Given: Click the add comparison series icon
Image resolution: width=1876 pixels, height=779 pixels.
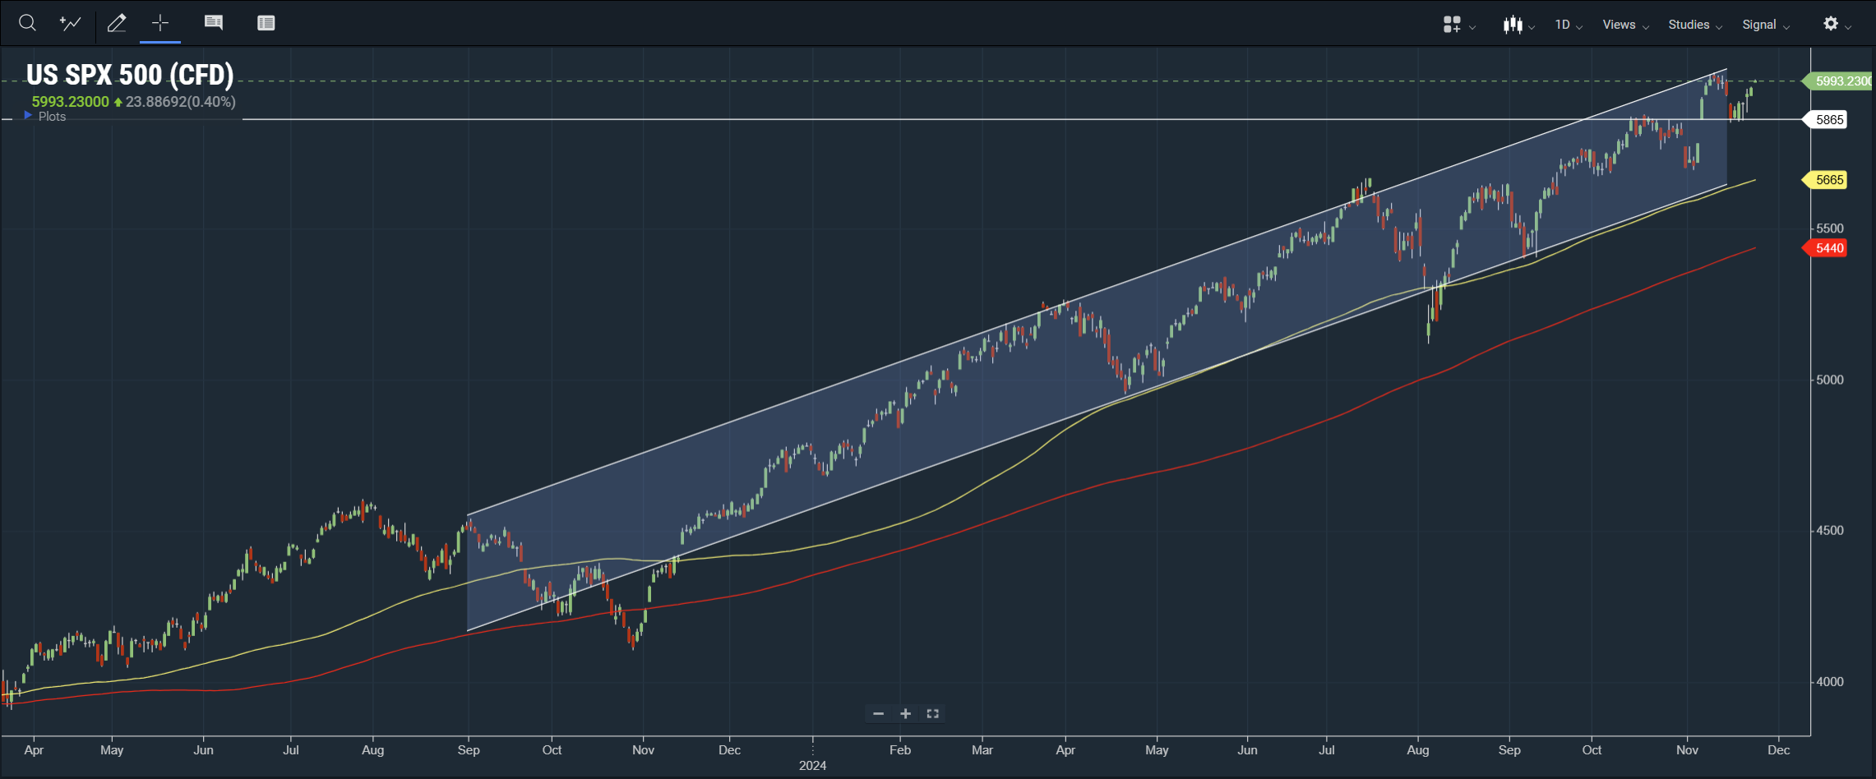Looking at the screenshot, I should [71, 23].
